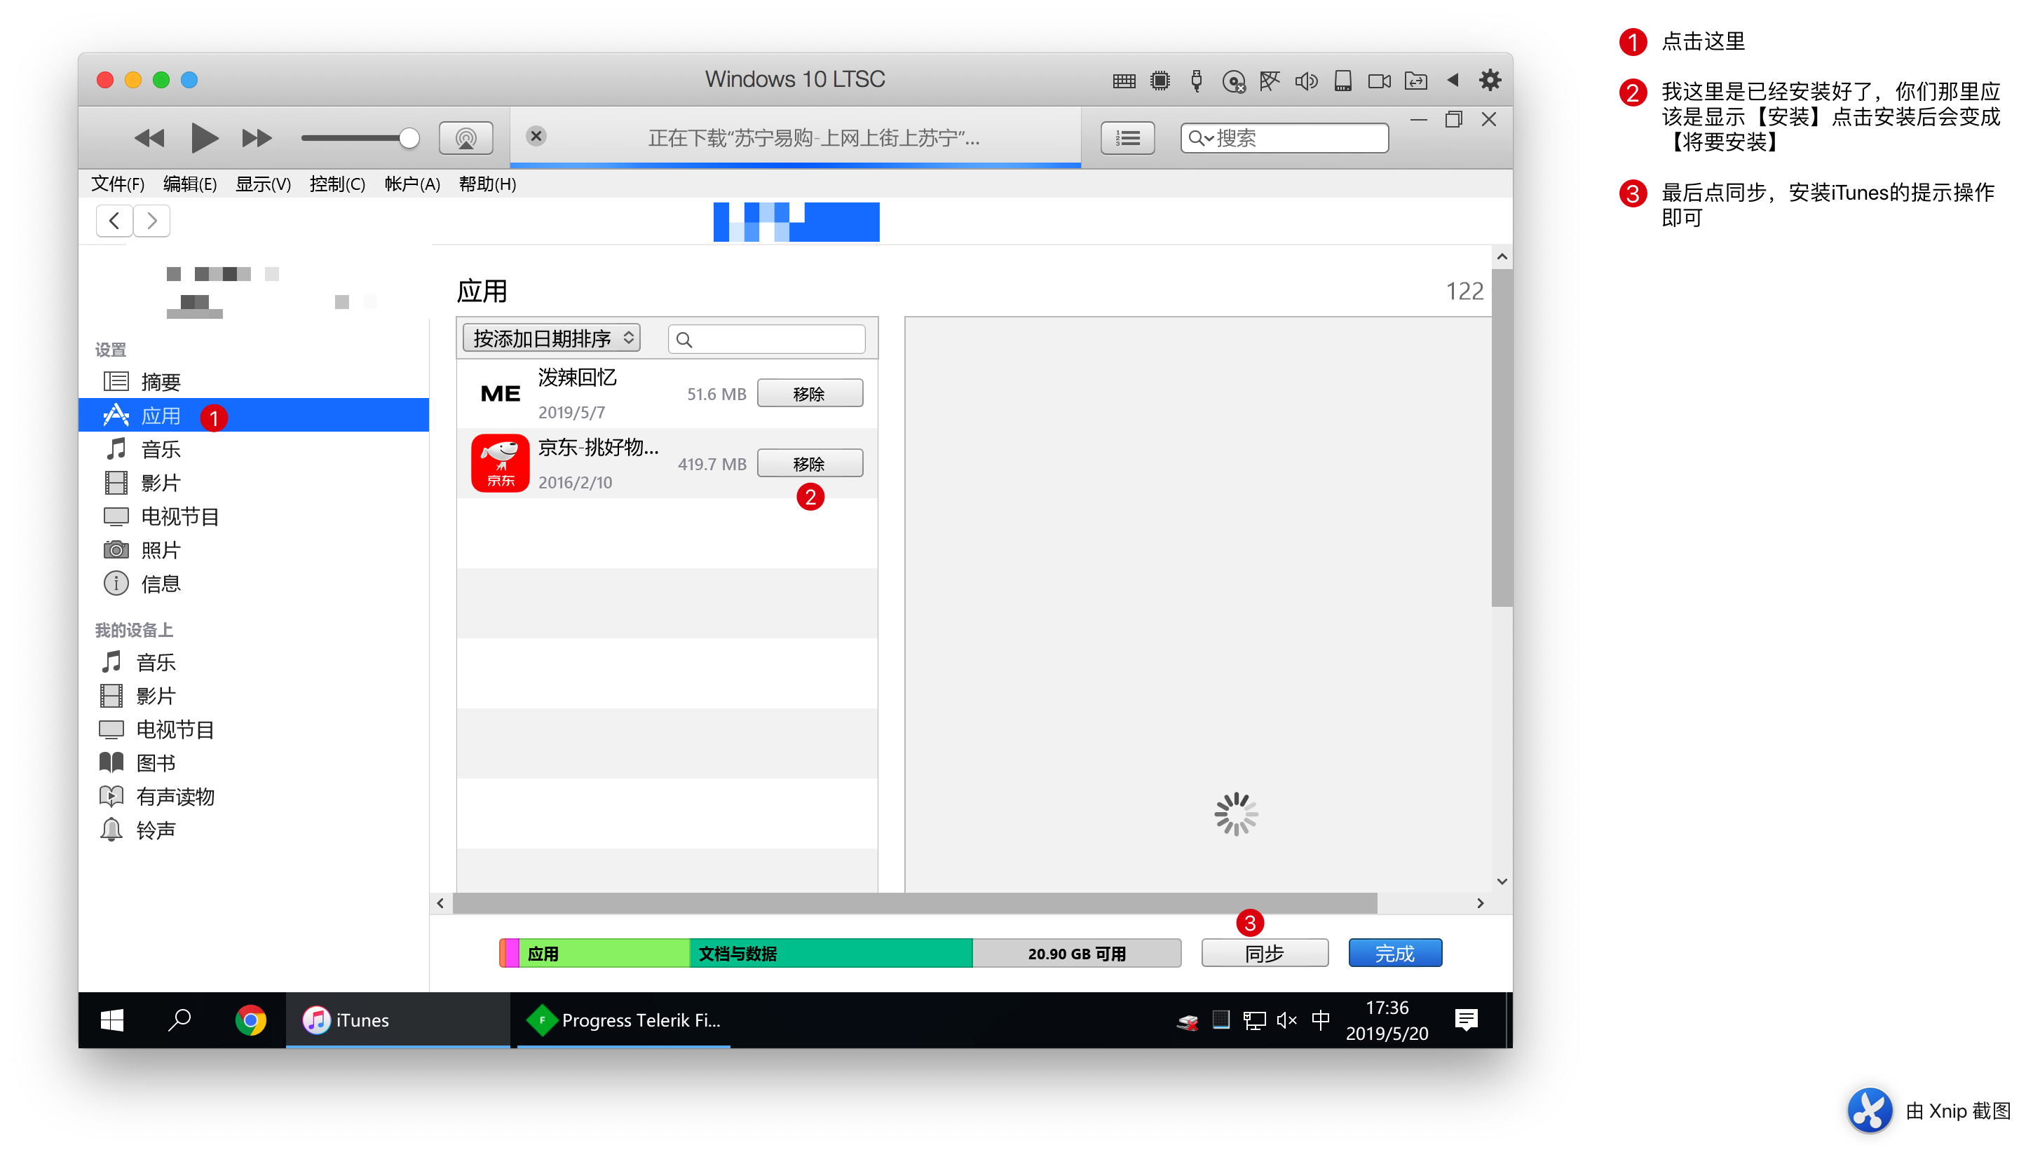Open 图书 under 我的设备上
Screen dimensions: 2040x1152
(253, 762)
